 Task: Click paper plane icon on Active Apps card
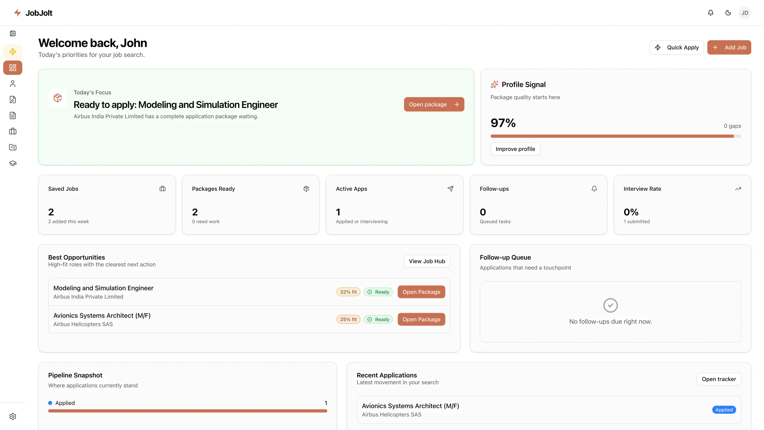[450, 189]
